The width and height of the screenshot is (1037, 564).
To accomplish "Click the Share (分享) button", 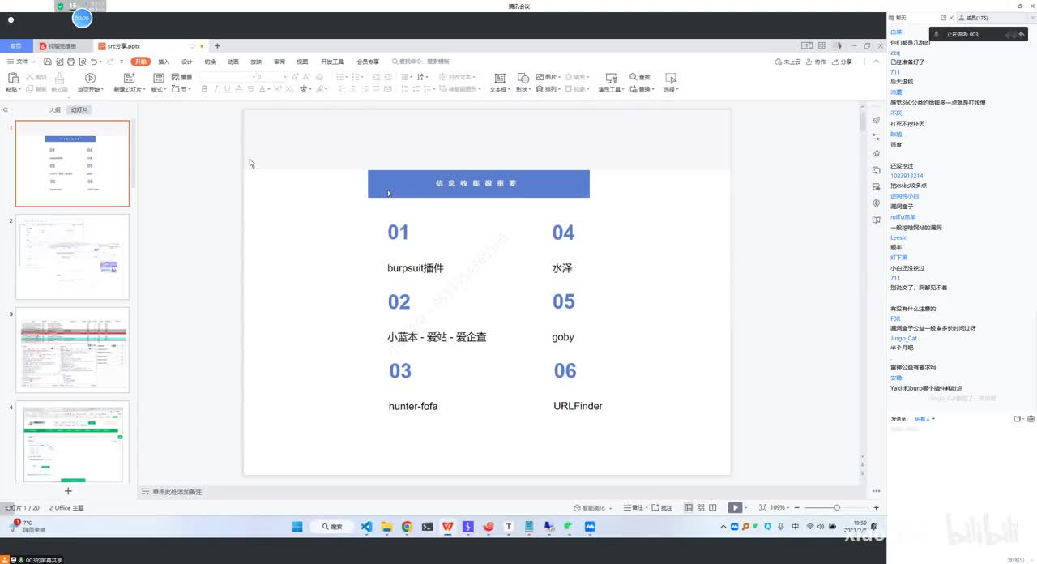I will click(x=843, y=62).
